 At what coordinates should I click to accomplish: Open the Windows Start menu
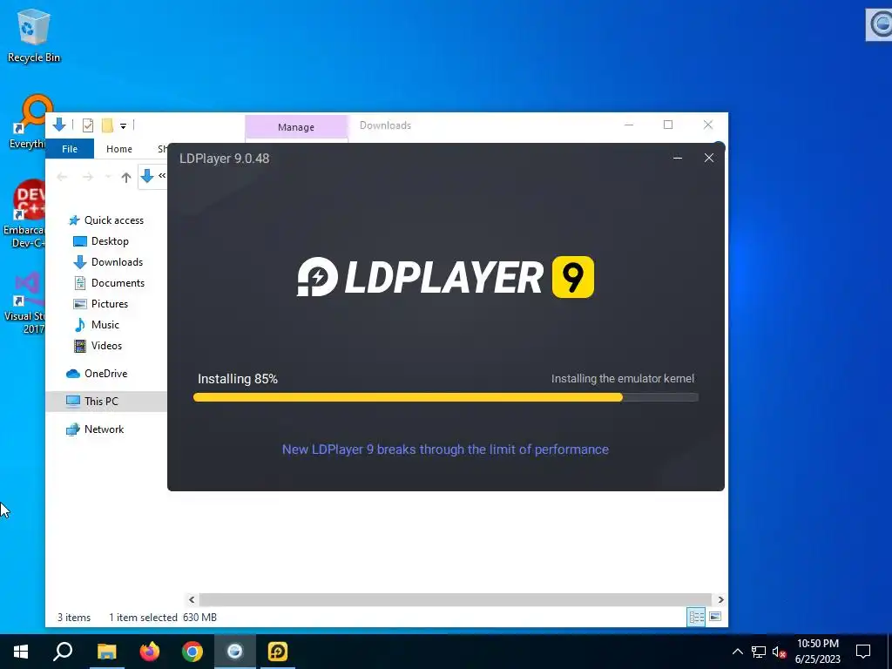21,652
